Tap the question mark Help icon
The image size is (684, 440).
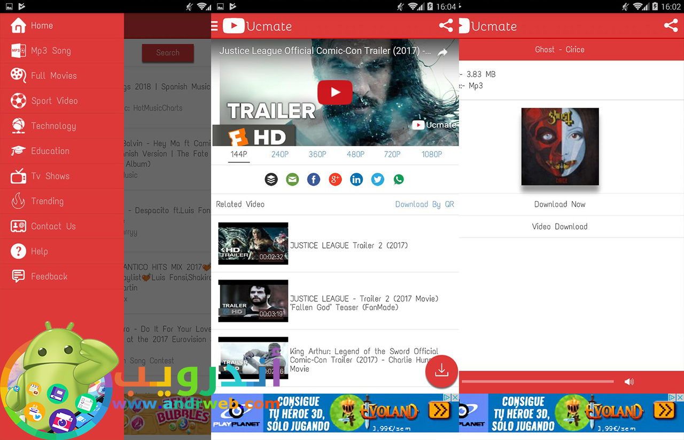point(18,251)
